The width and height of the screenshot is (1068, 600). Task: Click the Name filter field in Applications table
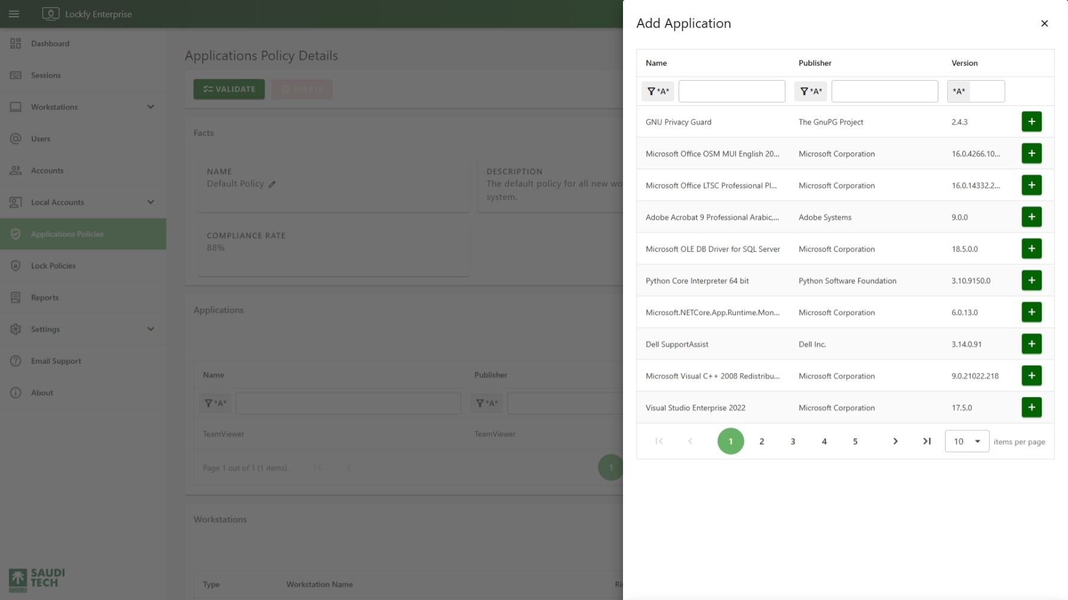coord(348,403)
